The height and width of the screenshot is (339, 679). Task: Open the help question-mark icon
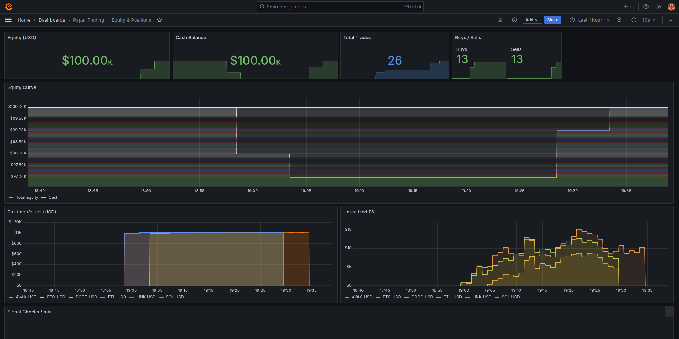pyautogui.click(x=646, y=7)
